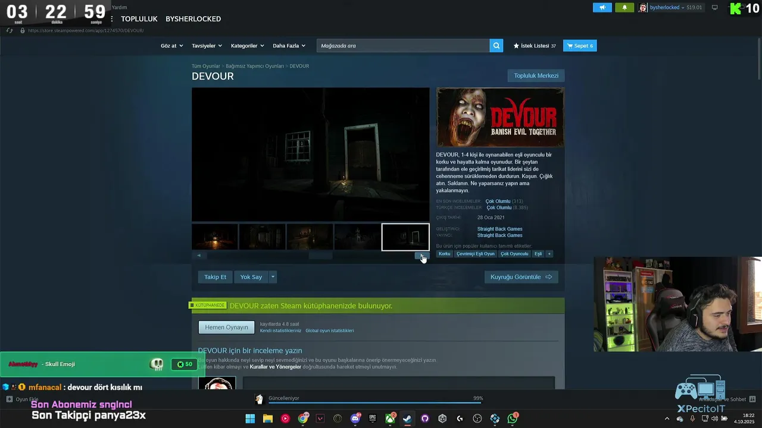Viewport: 762px width, 428px height.
Task: Click the Korku tag
Action: 445,254
